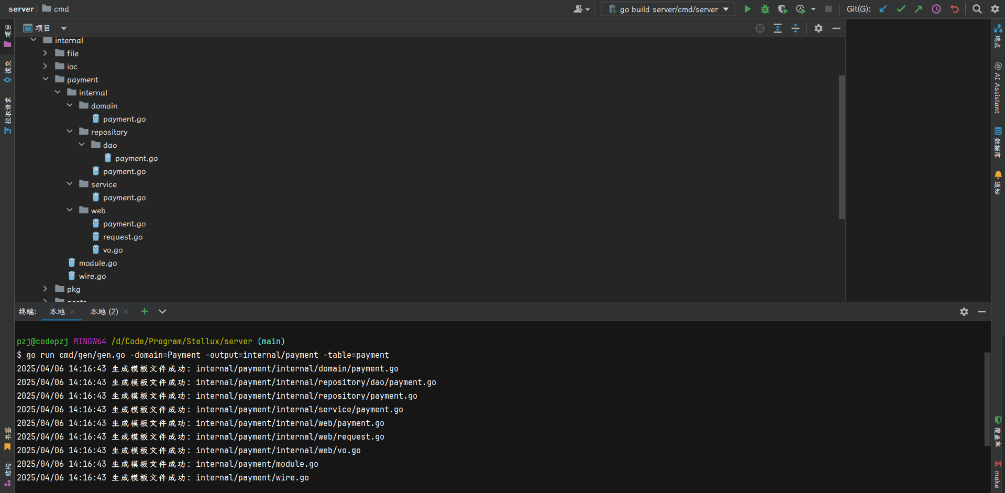The image size is (1005, 493).
Task: Click the server breadcrumb
Action: [21, 9]
